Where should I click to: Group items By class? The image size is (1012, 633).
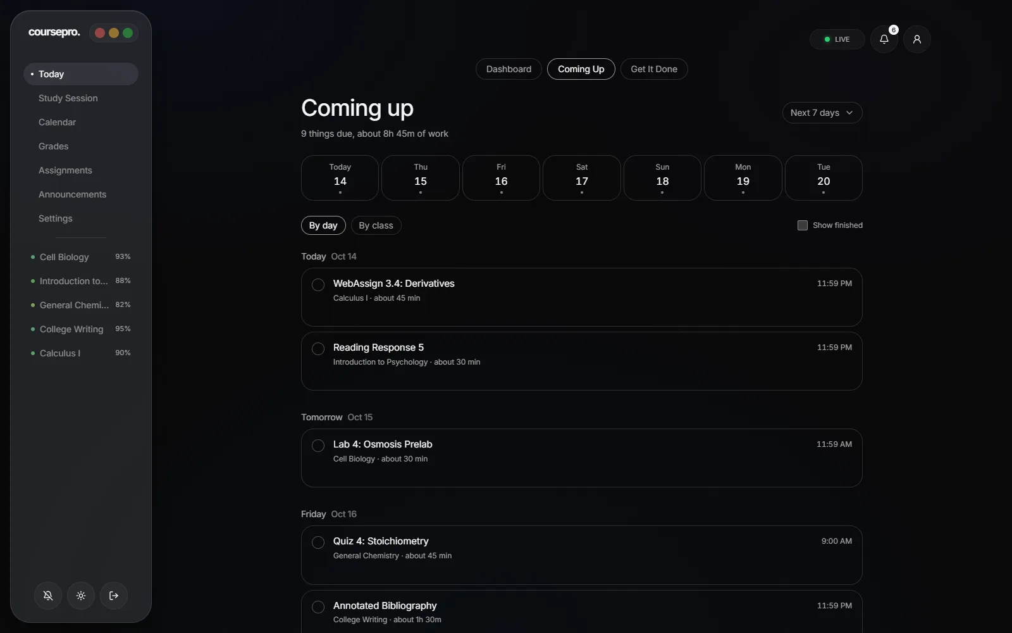376,225
